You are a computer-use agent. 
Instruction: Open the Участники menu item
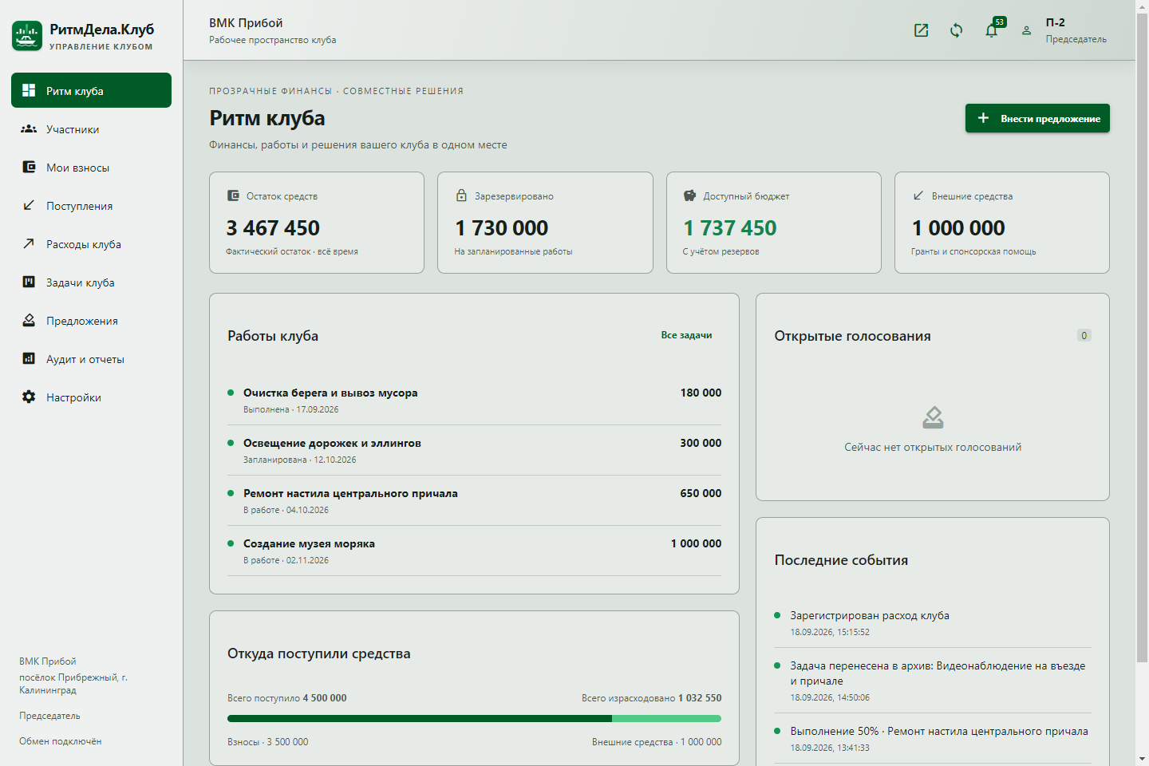(91, 129)
